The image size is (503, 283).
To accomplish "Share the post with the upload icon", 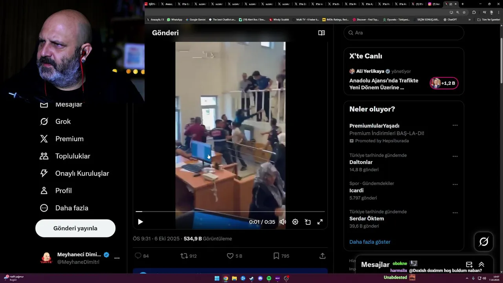I will 322,256.
